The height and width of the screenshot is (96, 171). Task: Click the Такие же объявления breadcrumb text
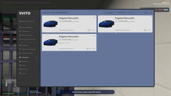[x=59, y=13]
